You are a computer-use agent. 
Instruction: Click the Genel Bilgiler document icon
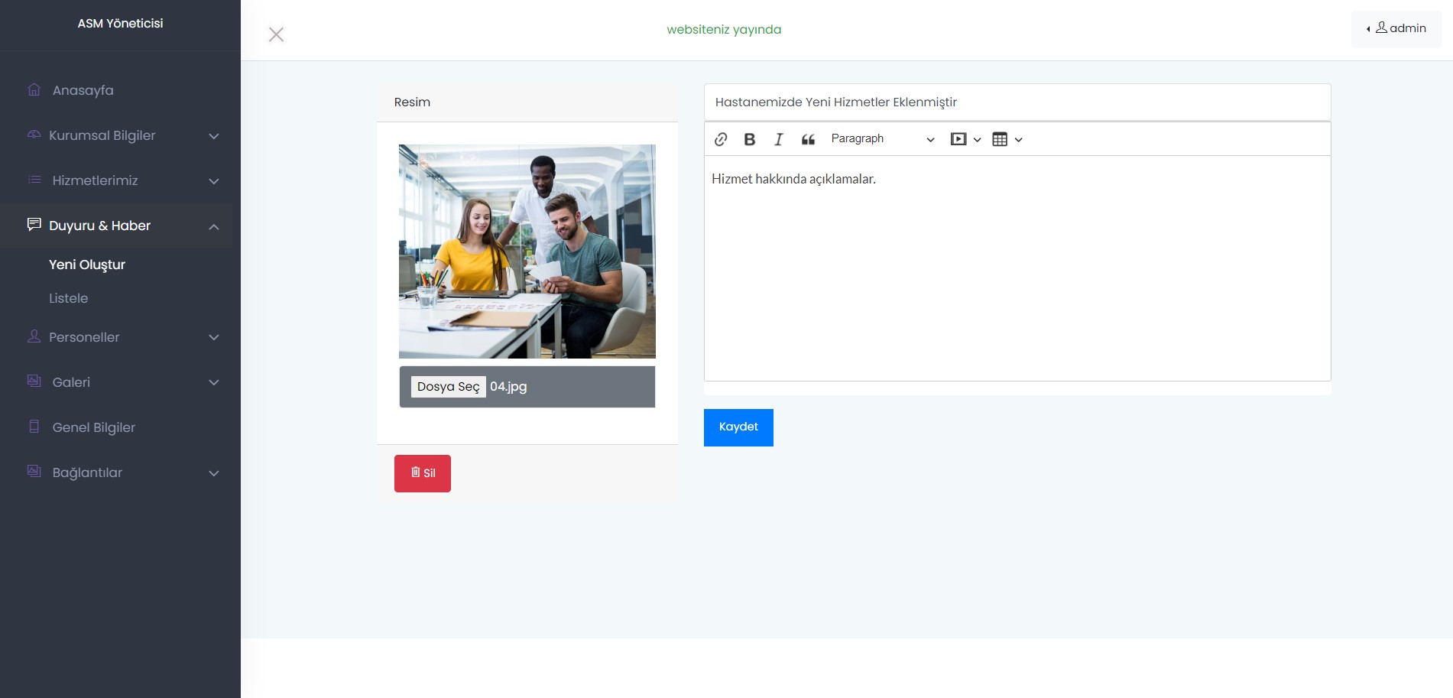[x=34, y=427]
